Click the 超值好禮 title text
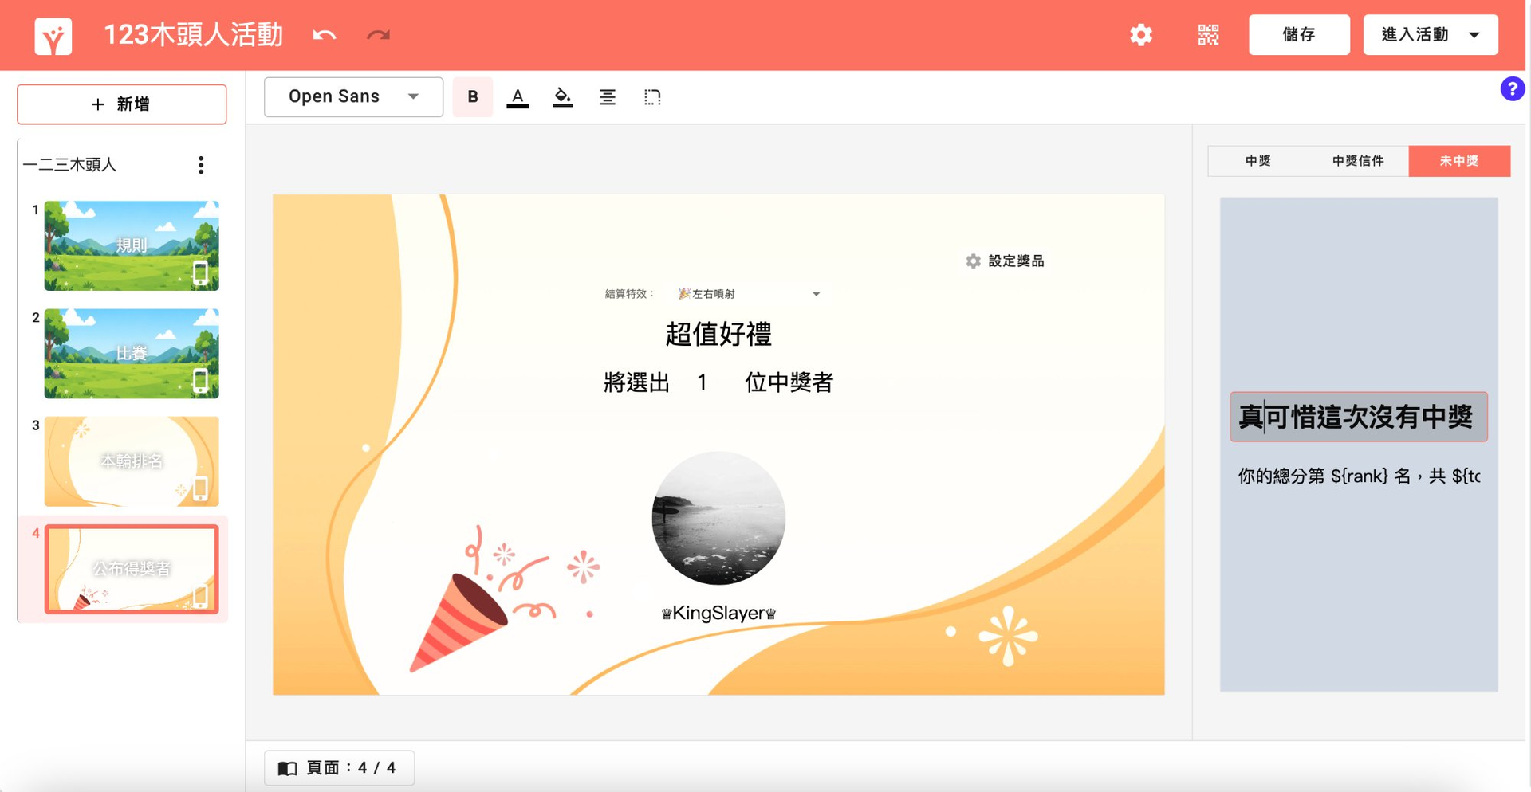1531x792 pixels. [718, 334]
